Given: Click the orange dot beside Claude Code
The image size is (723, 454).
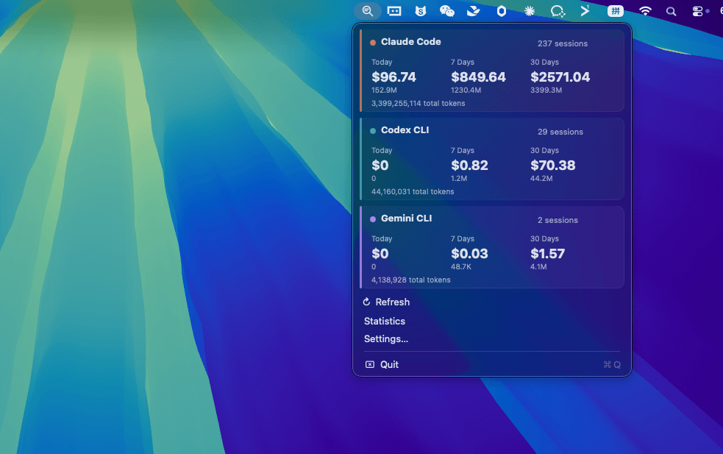Looking at the screenshot, I should click(x=373, y=43).
